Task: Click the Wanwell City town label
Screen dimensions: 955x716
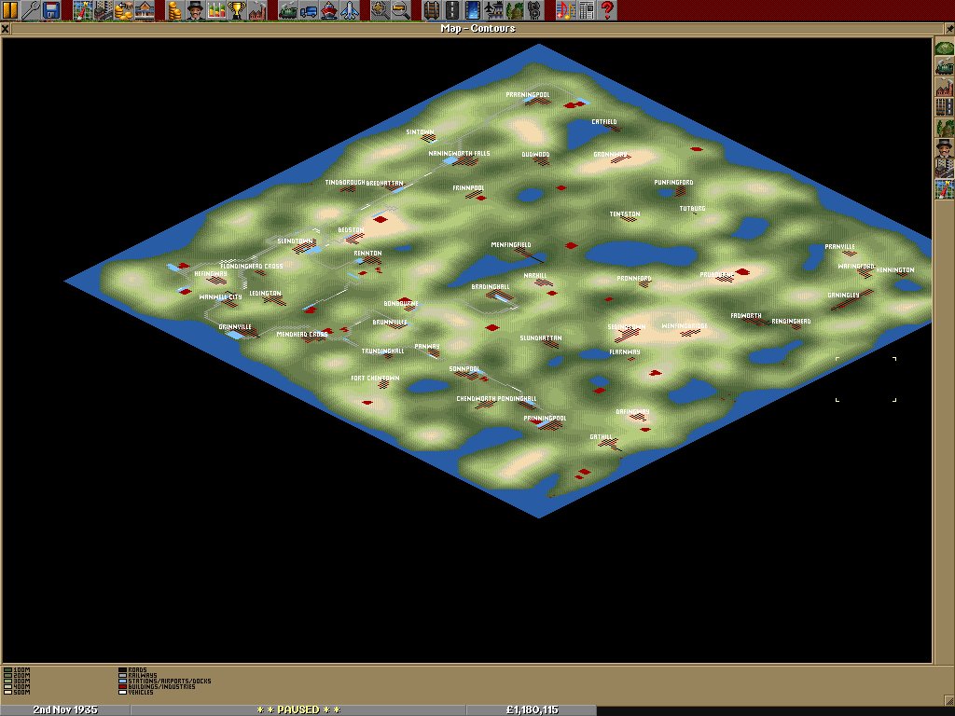Action: click(220, 297)
